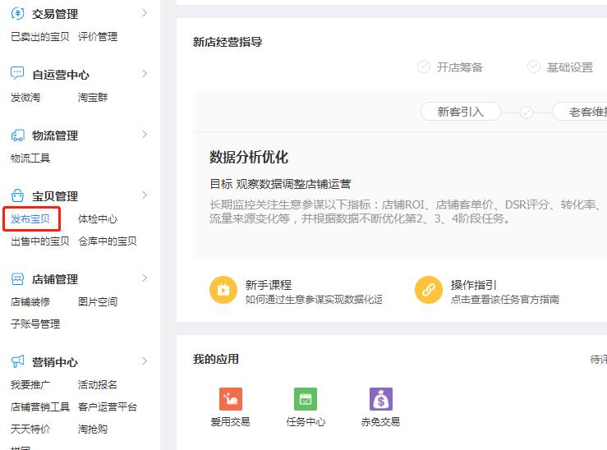Click 新手课程 title text
Screen dimensions: 607x450
[269, 285]
